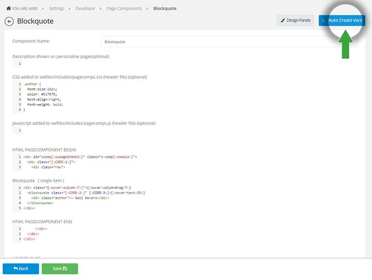This screenshot has width=372, height=280.
Task: Click the Blockquote ( single item ) heading
Action: [x=38, y=180]
